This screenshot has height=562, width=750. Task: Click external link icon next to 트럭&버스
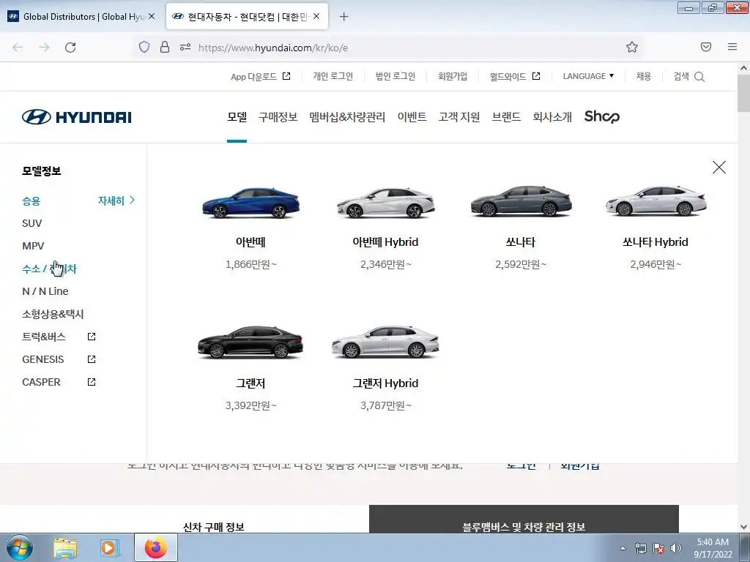92,337
